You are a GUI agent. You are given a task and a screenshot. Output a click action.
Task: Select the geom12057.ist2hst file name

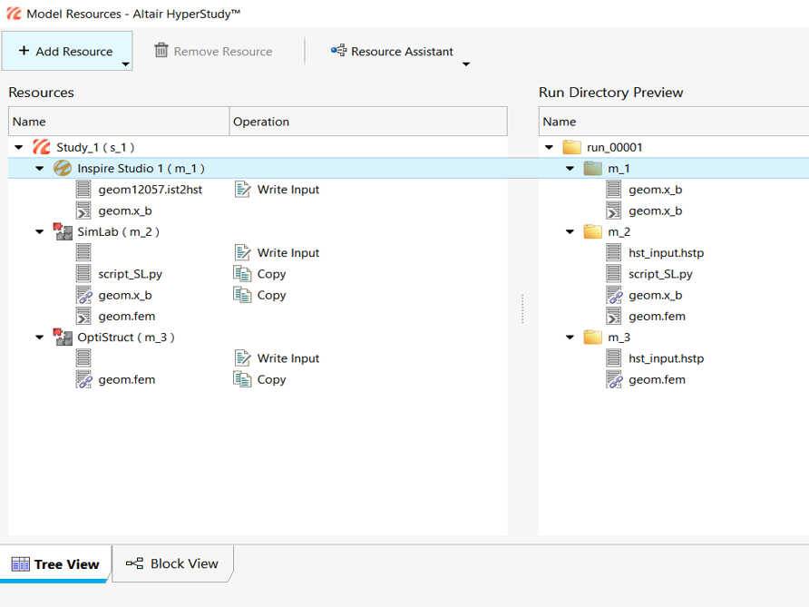(x=151, y=190)
